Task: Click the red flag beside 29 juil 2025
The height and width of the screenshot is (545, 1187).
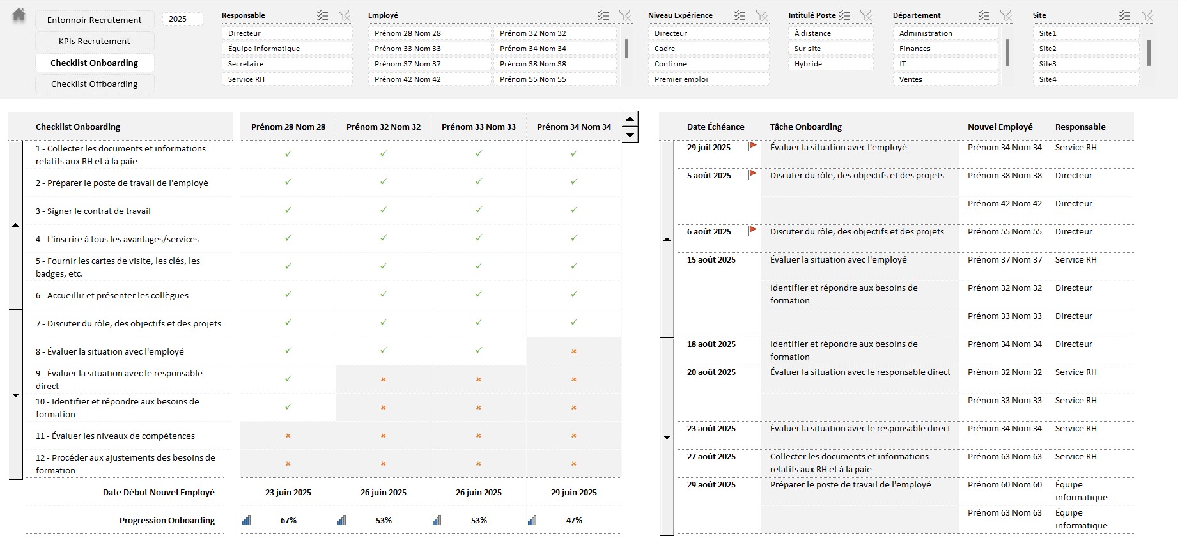Action: click(752, 147)
